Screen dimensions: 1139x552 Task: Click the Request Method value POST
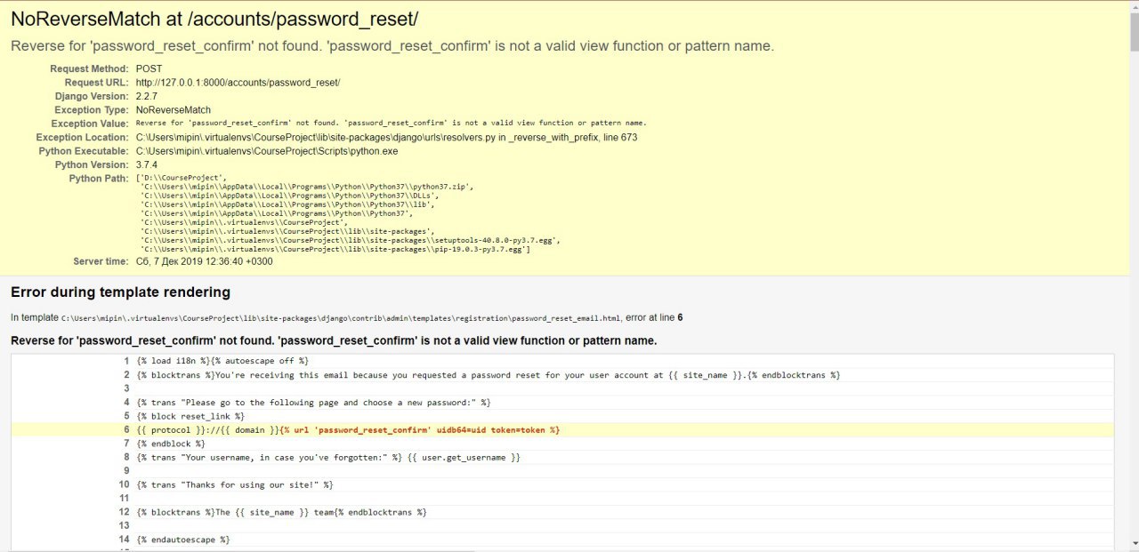(149, 68)
